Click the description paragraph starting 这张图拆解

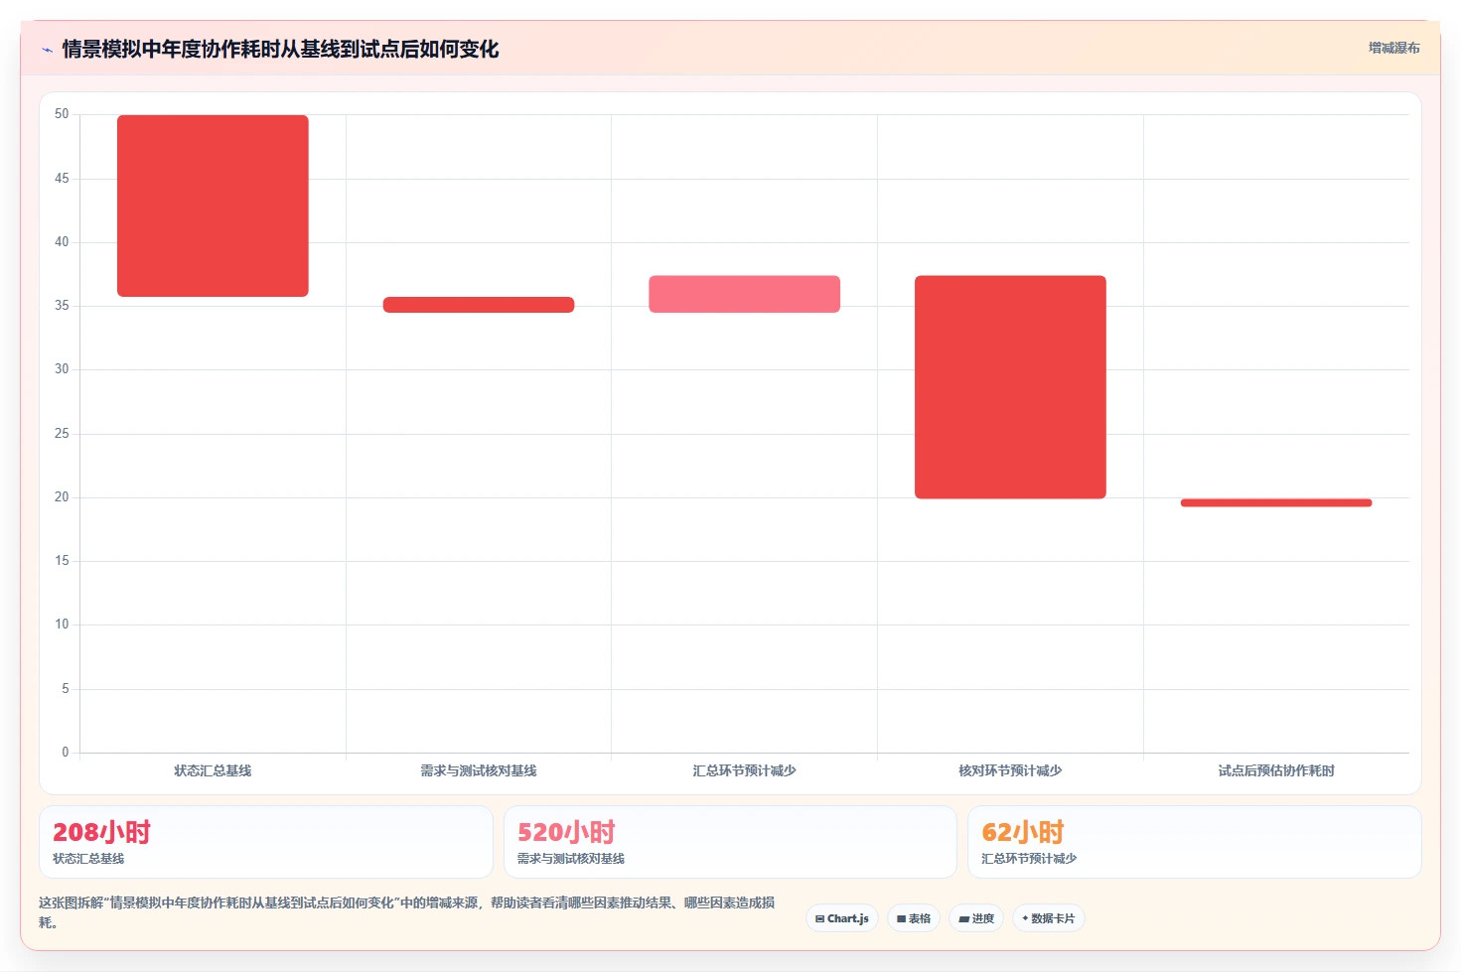407,912
